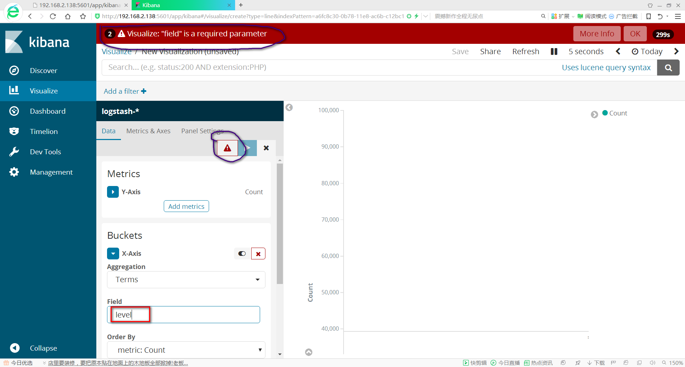685x367 pixels.
Task: Click the Kibana logo
Action: pos(37,42)
